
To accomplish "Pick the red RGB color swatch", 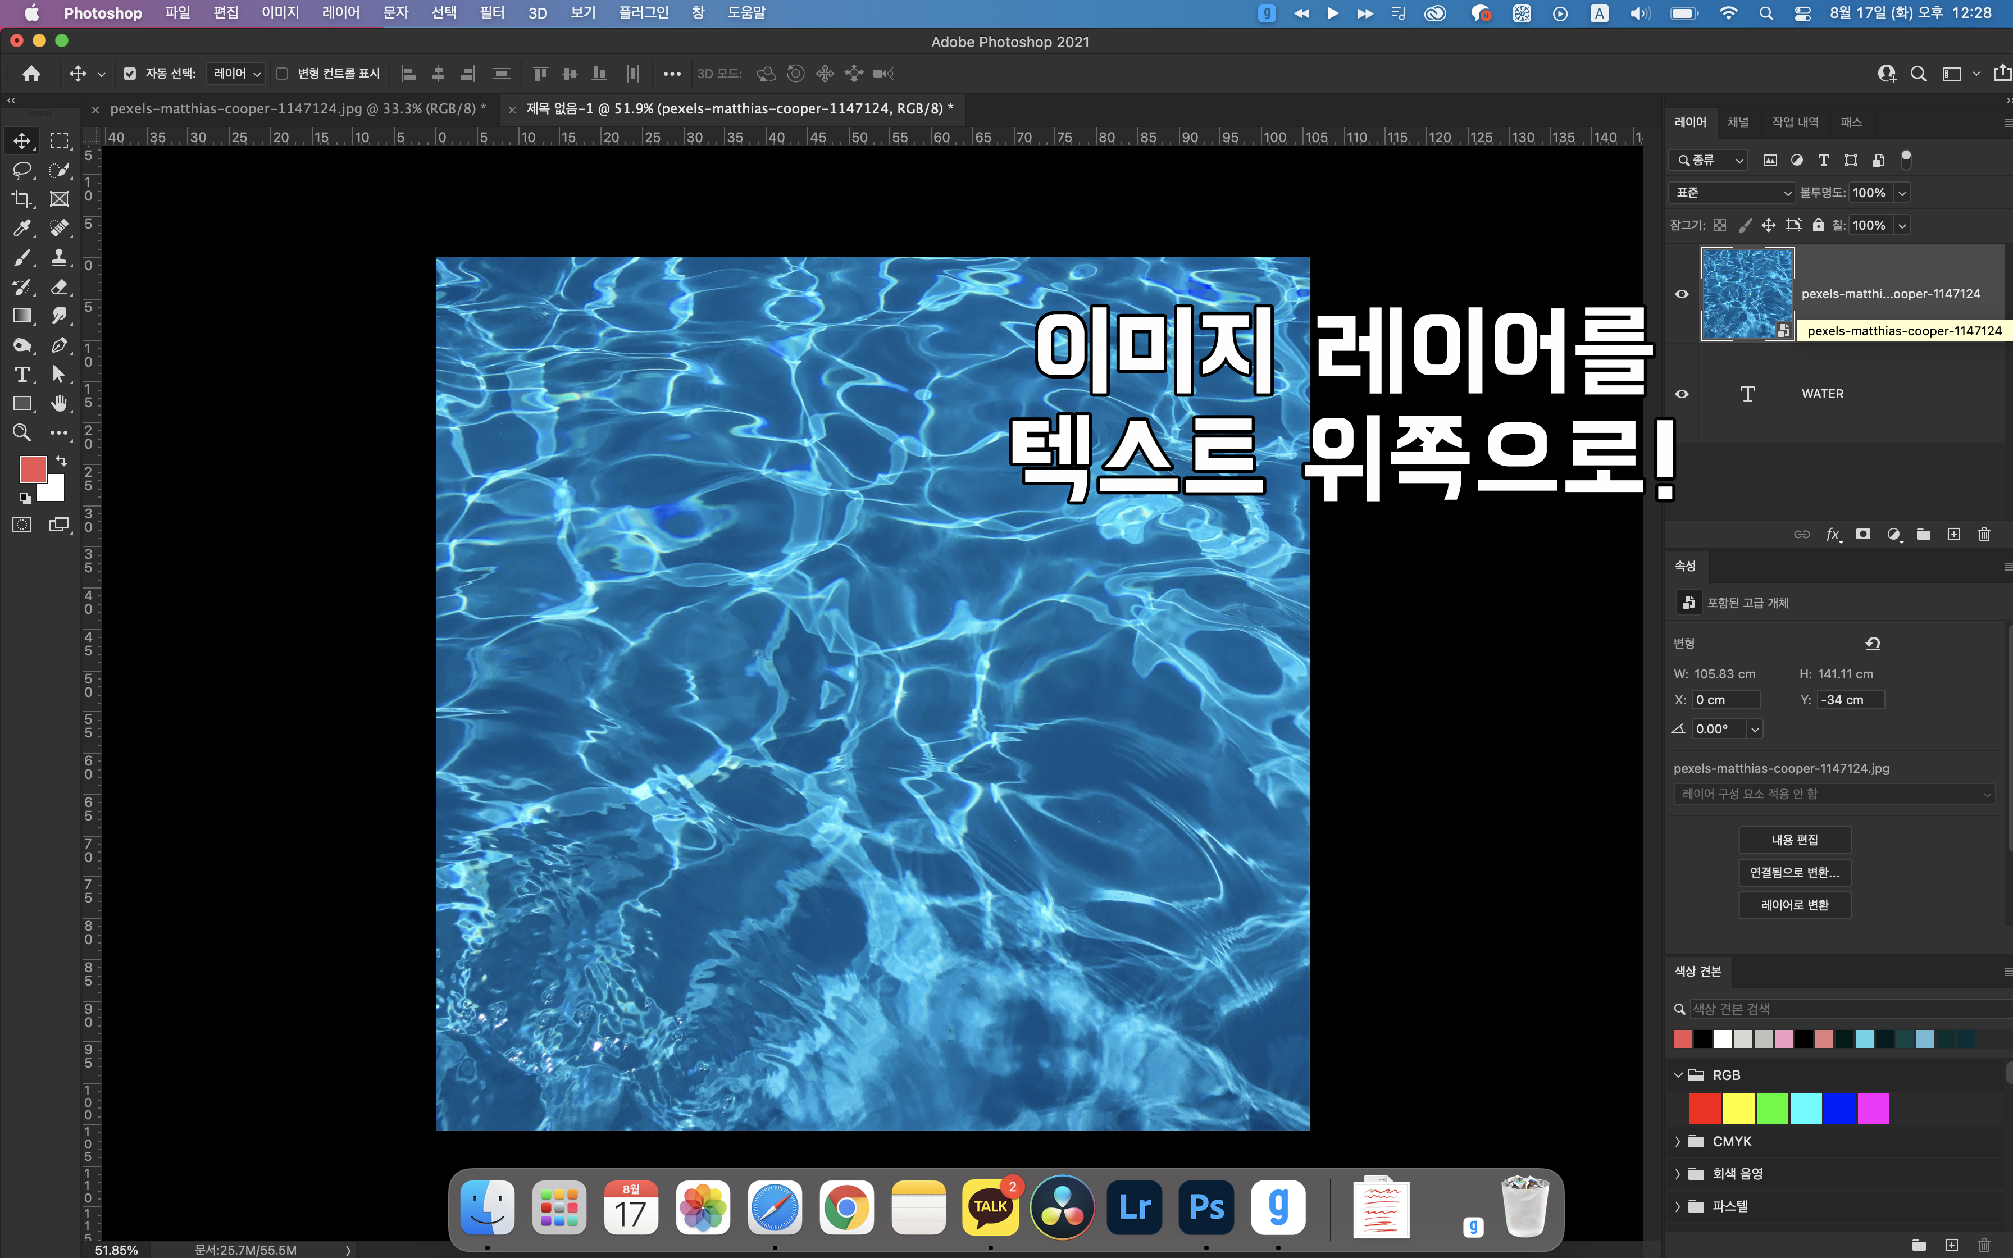I will click(1705, 1108).
